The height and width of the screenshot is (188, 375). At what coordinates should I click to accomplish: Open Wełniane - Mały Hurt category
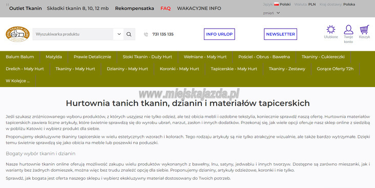click(x=205, y=57)
